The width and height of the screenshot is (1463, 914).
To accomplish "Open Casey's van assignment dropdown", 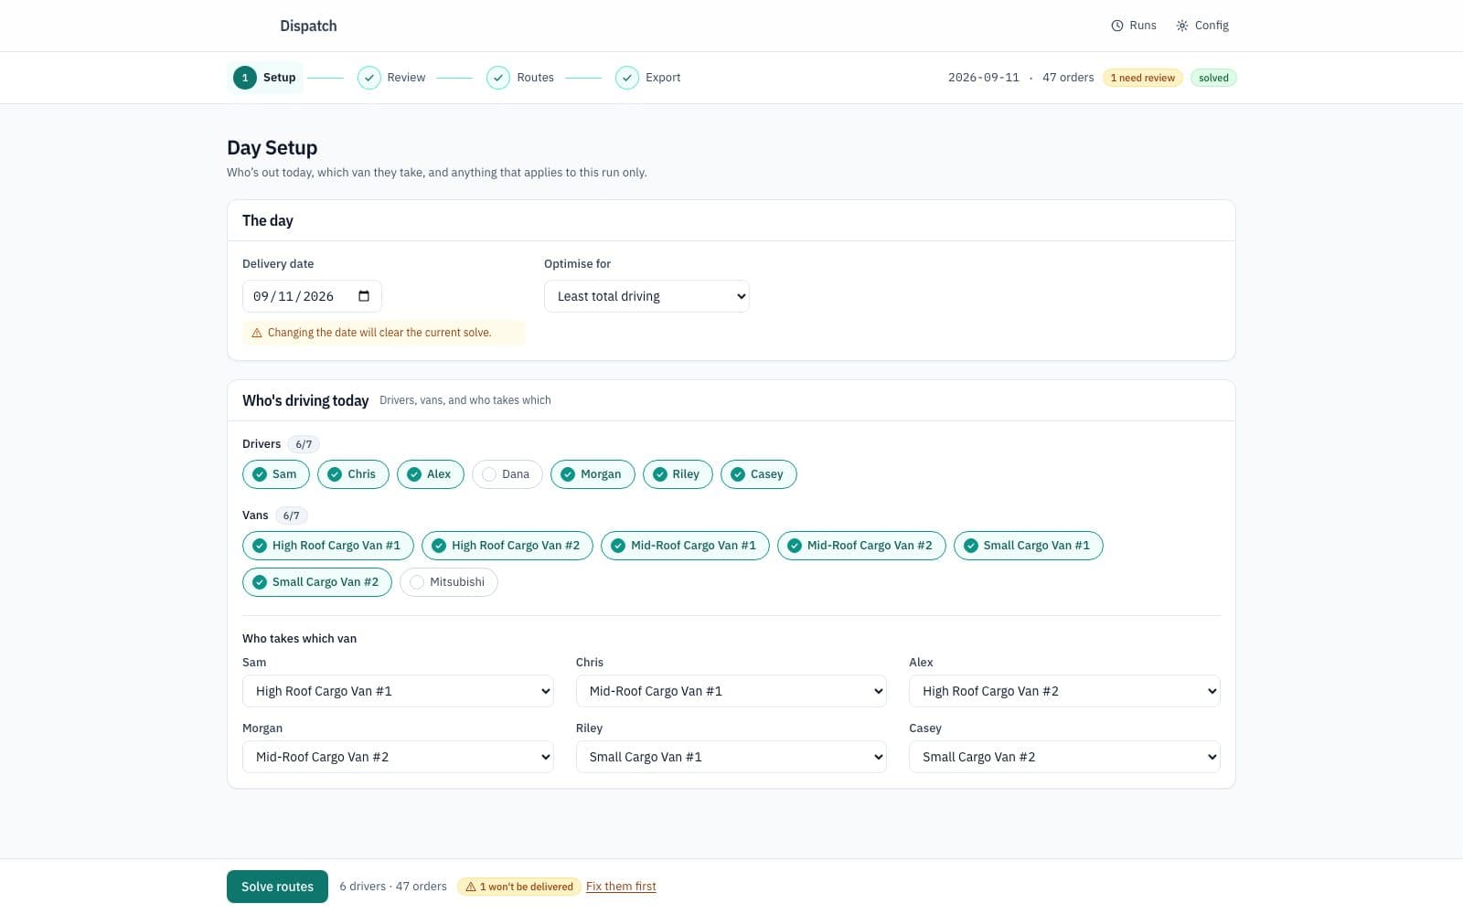I will coord(1064,757).
